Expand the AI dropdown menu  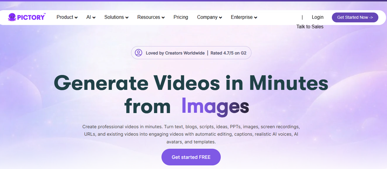91,17
